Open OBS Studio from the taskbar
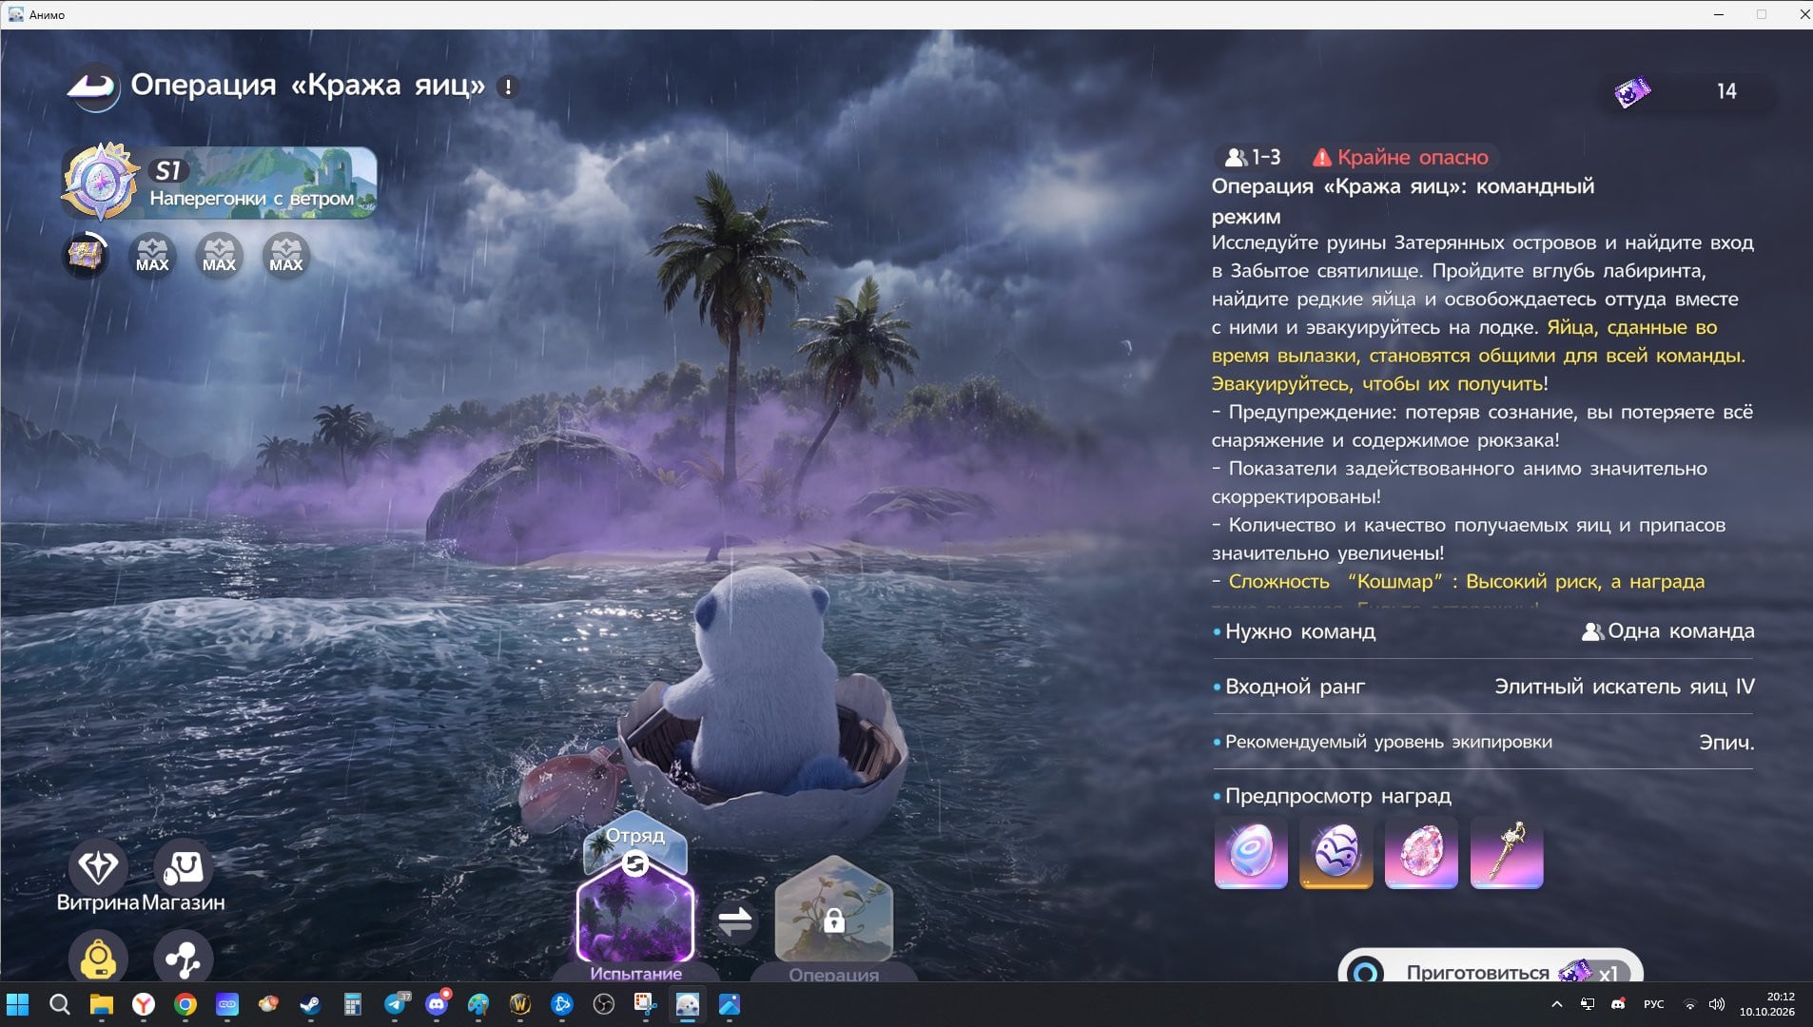The height and width of the screenshot is (1027, 1813). pyautogui.click(x=603, y=1004)
